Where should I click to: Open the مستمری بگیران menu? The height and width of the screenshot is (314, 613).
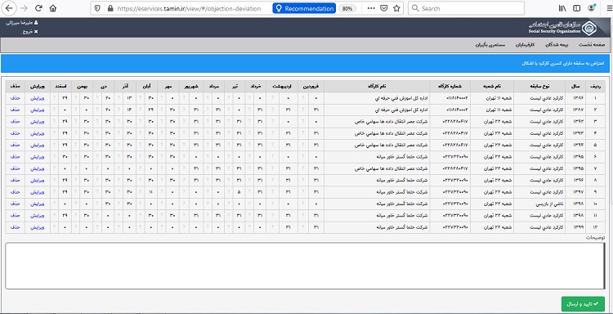click(x=490, y=45)
